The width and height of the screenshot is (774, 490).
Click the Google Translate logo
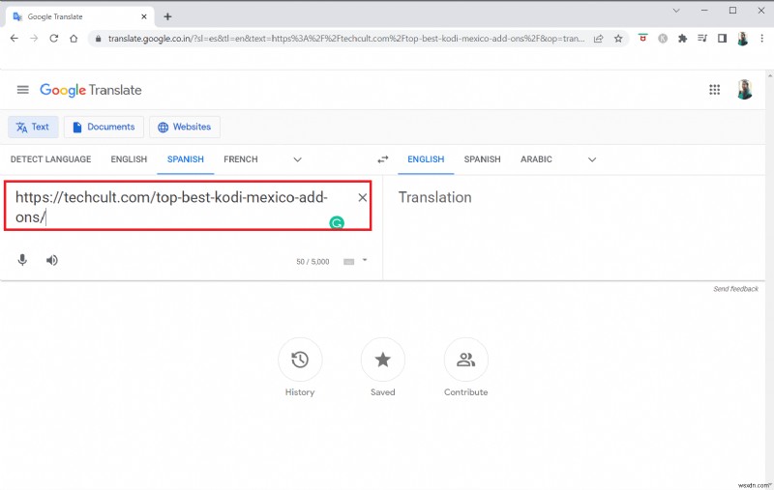tap(90, 90)
